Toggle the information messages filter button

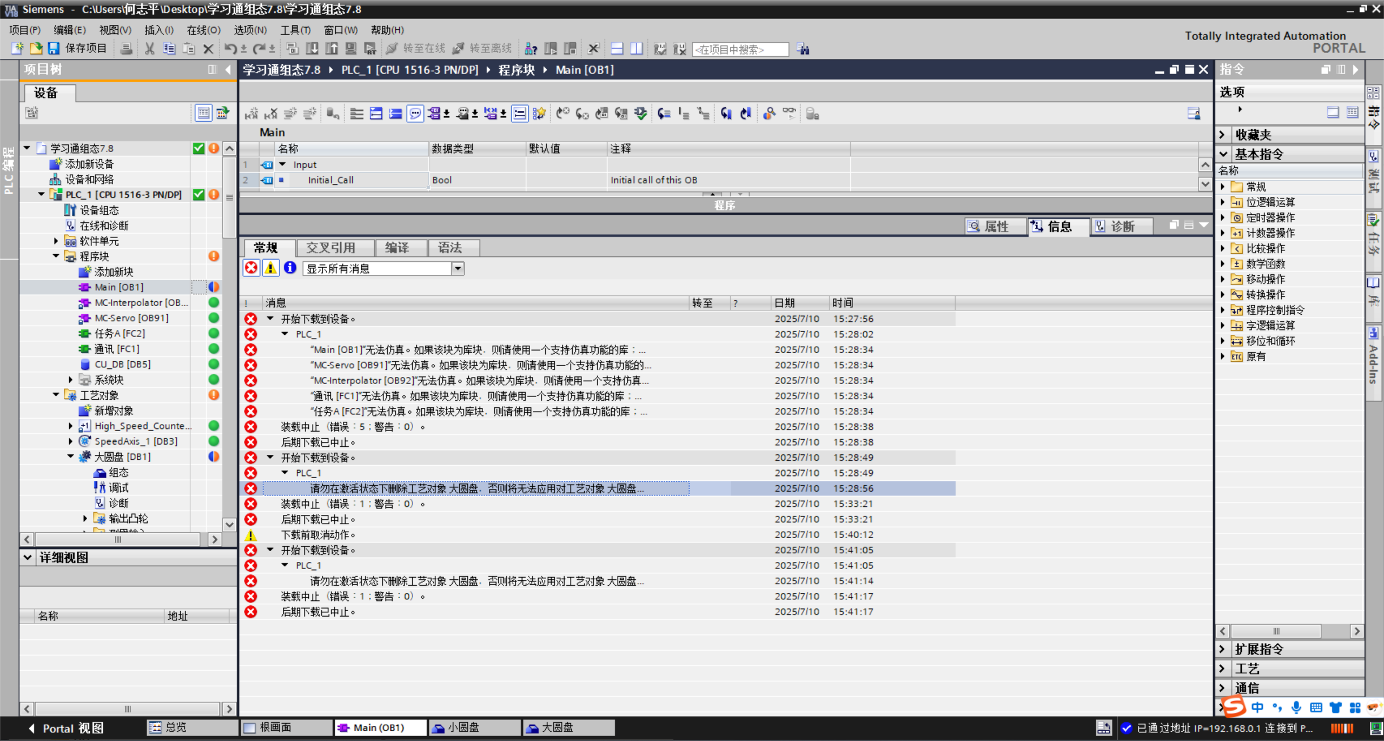tap(290, 268)
